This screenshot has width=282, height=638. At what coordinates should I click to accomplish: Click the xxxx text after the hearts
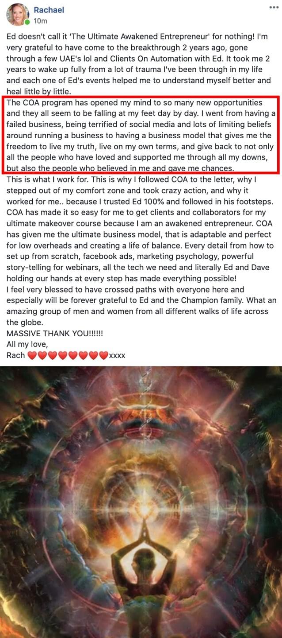point(117,355)
